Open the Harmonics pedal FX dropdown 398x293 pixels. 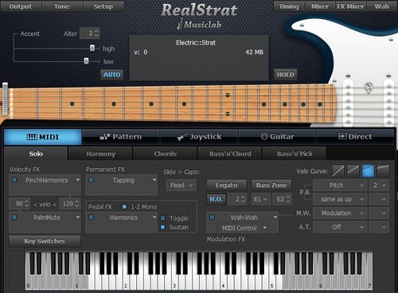pyautogui.click(x=154, y=217)
